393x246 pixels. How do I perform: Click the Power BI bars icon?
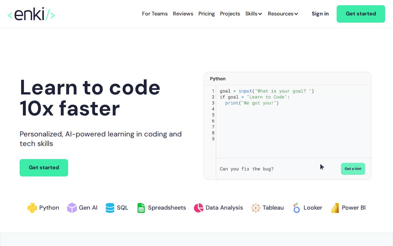[x=335, y=208]
